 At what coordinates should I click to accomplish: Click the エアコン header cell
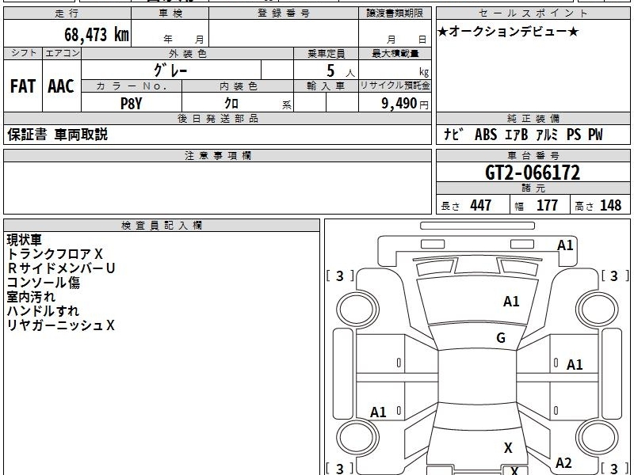point(62,53)
